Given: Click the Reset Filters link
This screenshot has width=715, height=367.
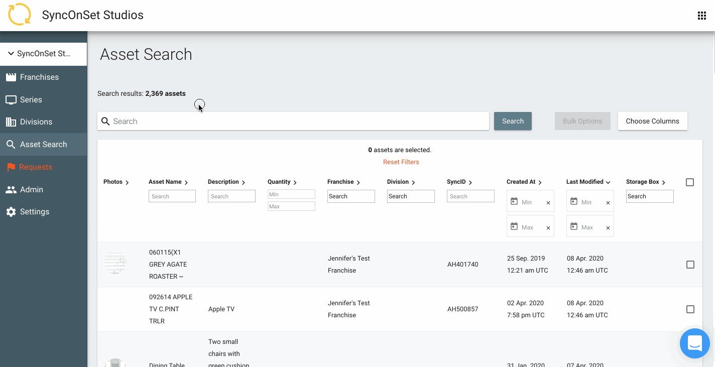Looking at the screenshot, I should pyautogui.click(x=401, y=162).
